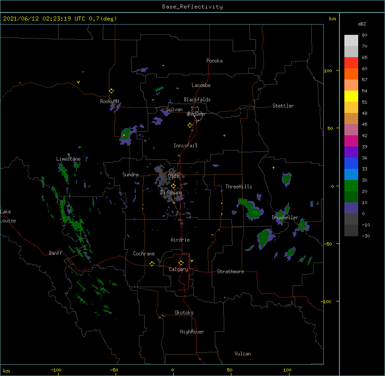
Task: Click the HighRiver town label
Action: (x=192, y=332)
